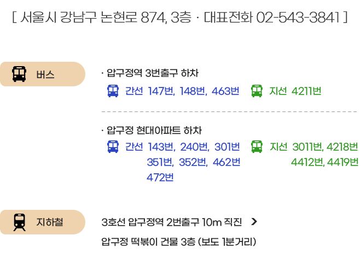The height and width of the screenshot is (253, 361).
Task: Click the train icon in 지하철 badge
Action: (x=20, y=222)
